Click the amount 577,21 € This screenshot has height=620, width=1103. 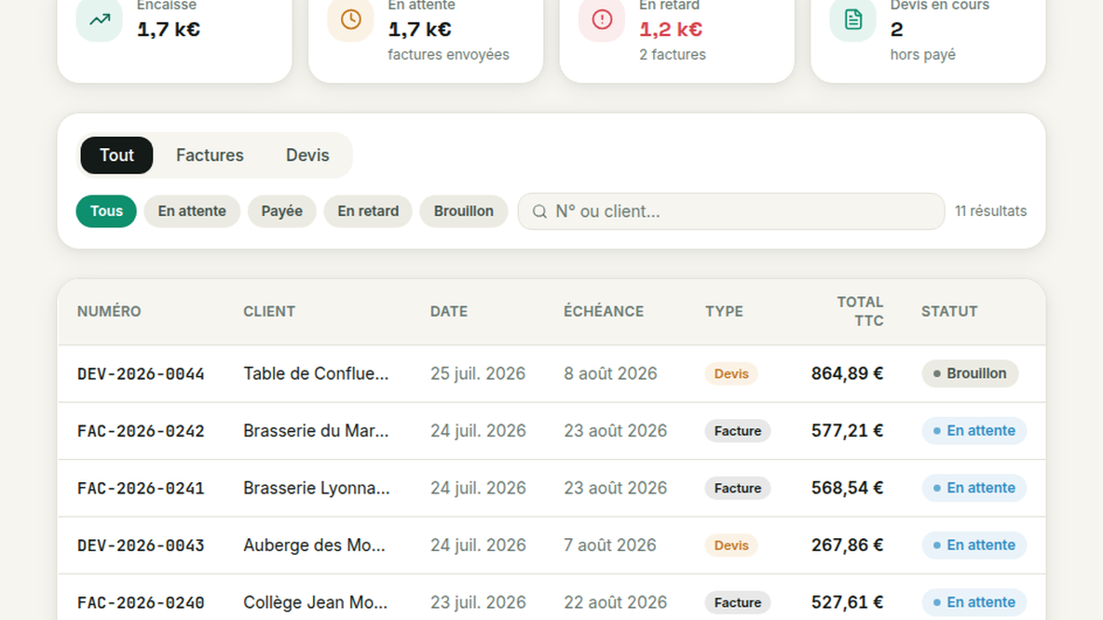[847, 431]
